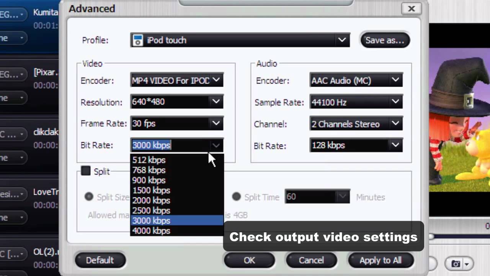Click the camera snapshot icon in main window
Screen dimensions: 490x276
[456, 264]
